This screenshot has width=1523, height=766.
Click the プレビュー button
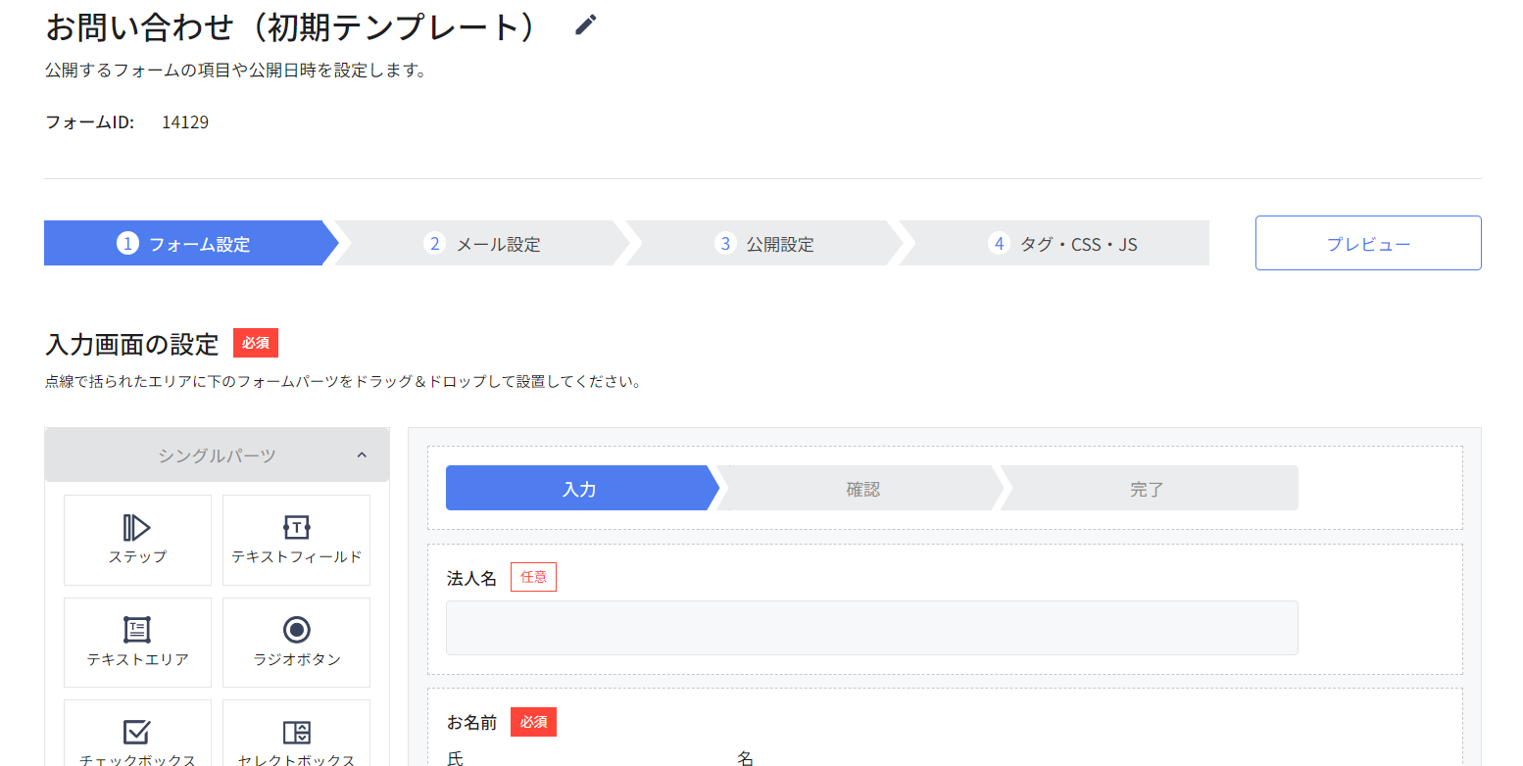tap(1367, 244)
